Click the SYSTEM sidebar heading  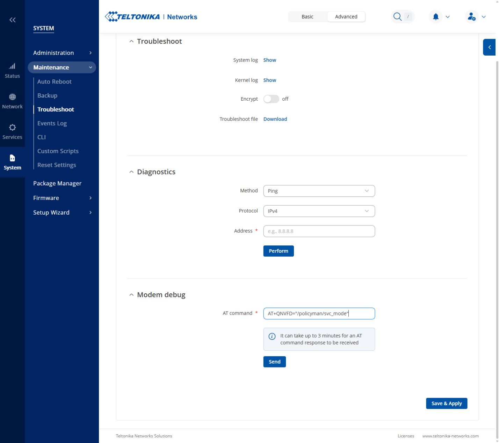coord(44,28)
